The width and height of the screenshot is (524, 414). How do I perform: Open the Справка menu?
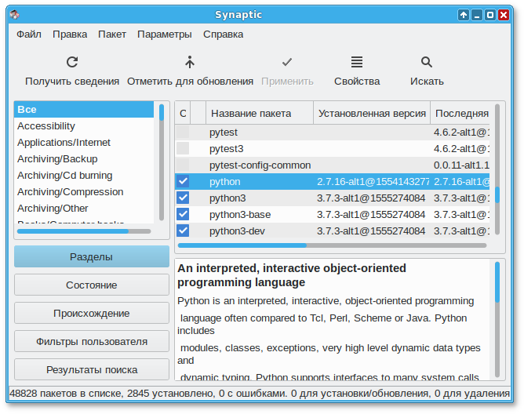click(223, 34)
